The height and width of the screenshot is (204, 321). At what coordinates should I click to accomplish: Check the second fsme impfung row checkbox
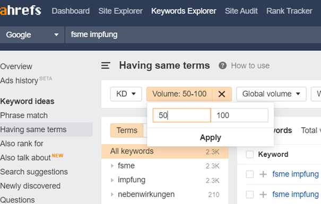click(250, 194)
